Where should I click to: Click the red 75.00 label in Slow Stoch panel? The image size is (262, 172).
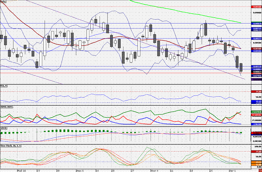pyautogui.click(x=257, y=151)
